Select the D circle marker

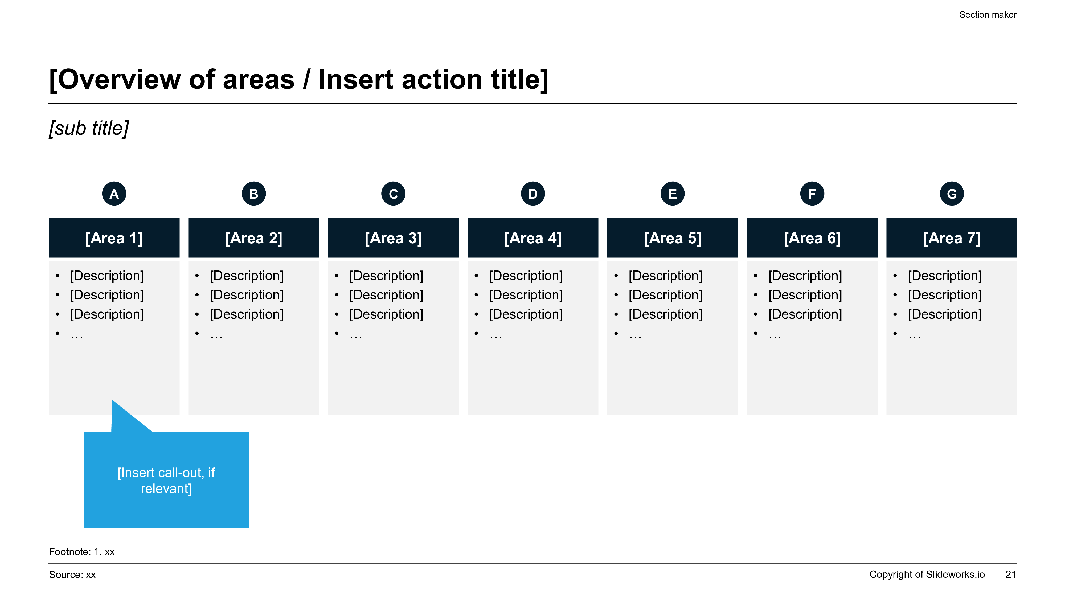(x=533, y=194)
